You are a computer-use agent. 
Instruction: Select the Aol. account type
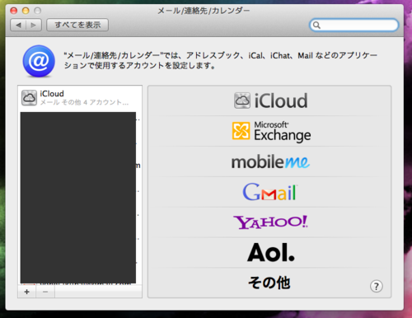coord(271,252)
